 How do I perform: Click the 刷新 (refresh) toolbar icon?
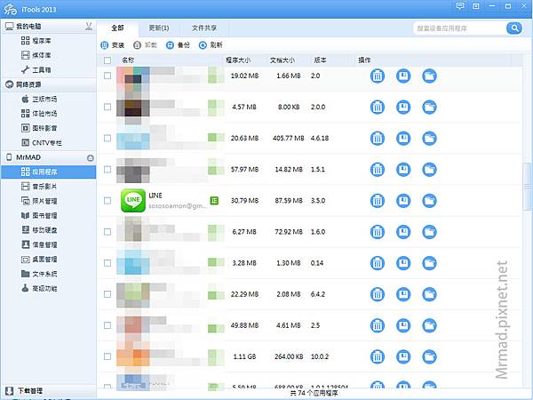[x=203, y=45]
